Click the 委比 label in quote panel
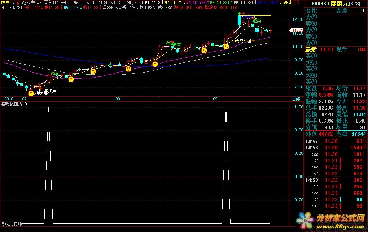This screenshot has width=368, height=232. [311, 10]
